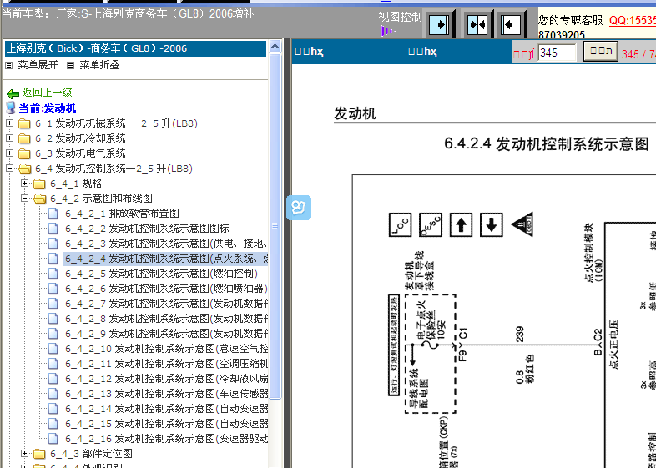The image size is (656, 468).
Task: Open 6_4_2_14 示意图(自动变速器)
Action: pyautogui.click(x=166, y=409)
